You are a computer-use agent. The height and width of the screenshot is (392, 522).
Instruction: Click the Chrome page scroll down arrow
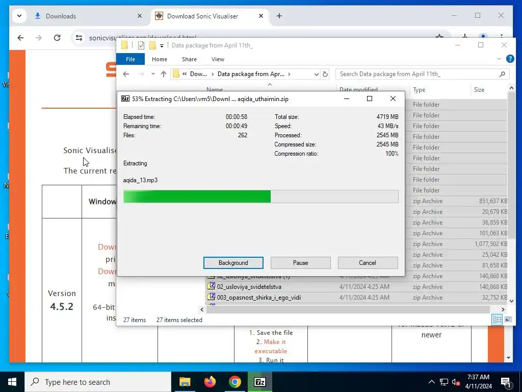508,358
